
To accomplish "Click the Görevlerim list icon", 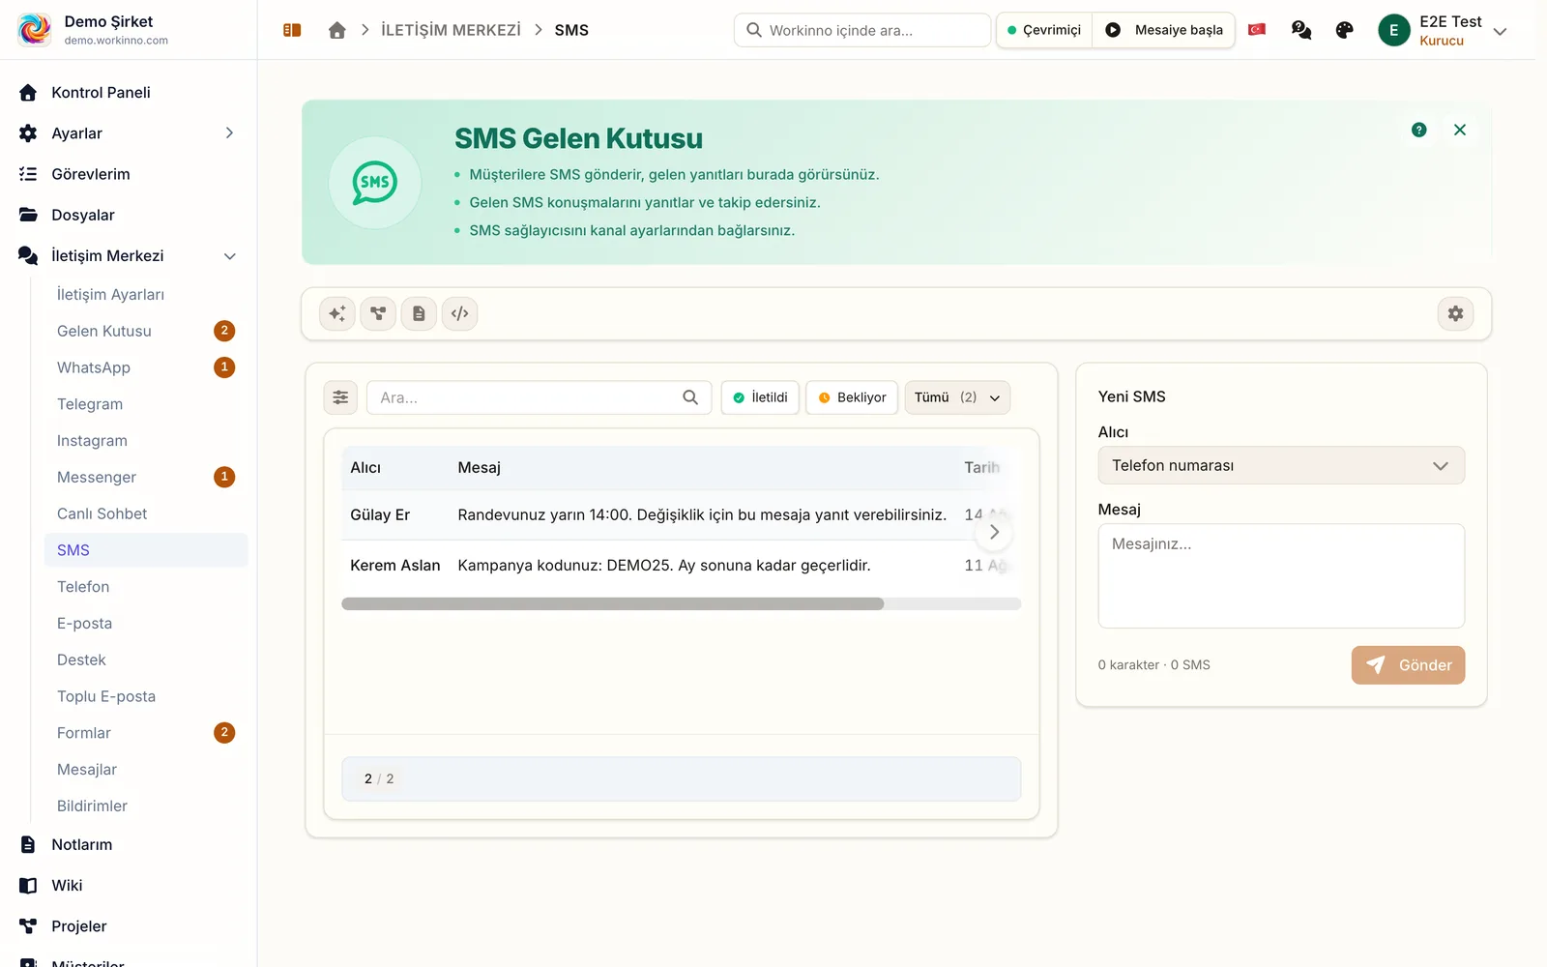I will [28, 174].
